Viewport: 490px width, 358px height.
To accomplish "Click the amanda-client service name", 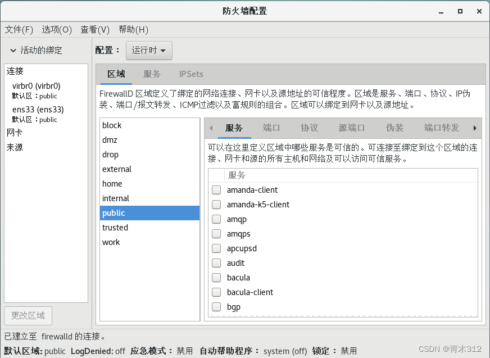I will (x=252, y=190).
